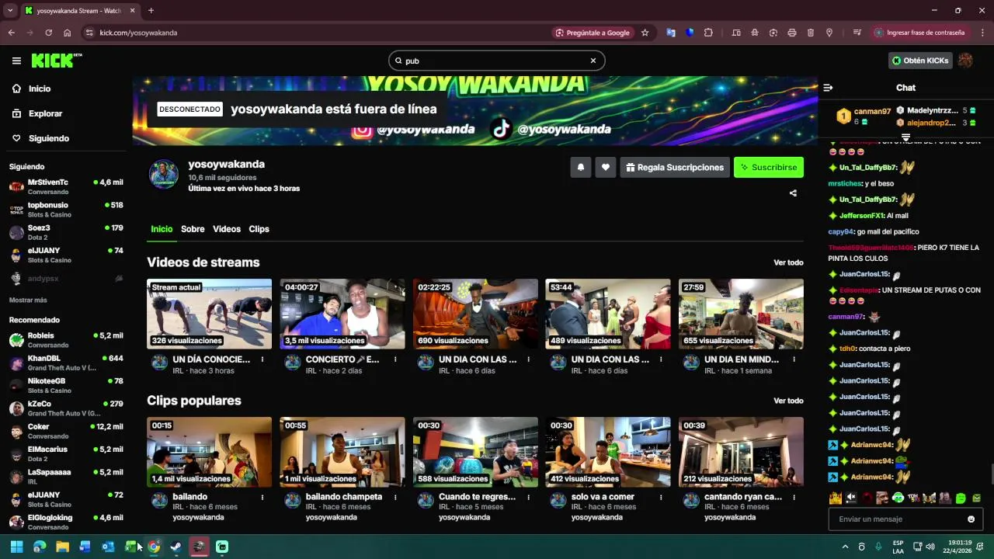Click the trash can extension icon
The height and width of the screenshot is (559, 994).
(x=811, y=33)
